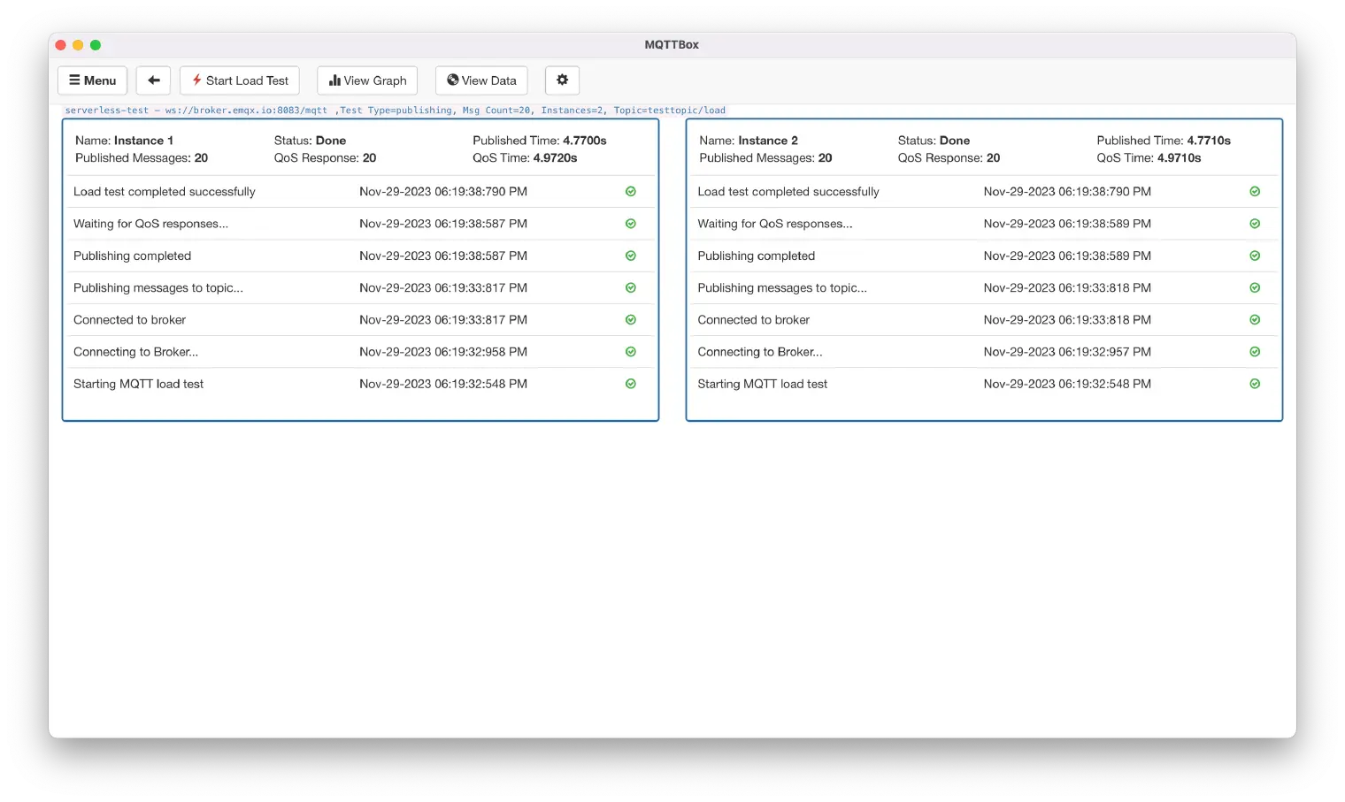Click Instance 1 'Connected to broker' row text
This screenshot has height=802, width=1345.
130,320
